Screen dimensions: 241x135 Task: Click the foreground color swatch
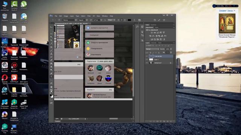coord(51,95)
